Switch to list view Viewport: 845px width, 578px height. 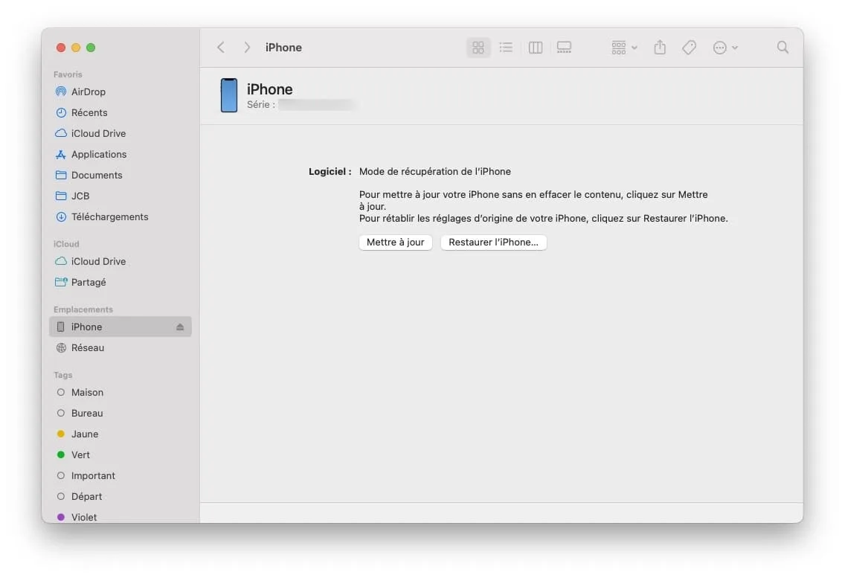506,48
